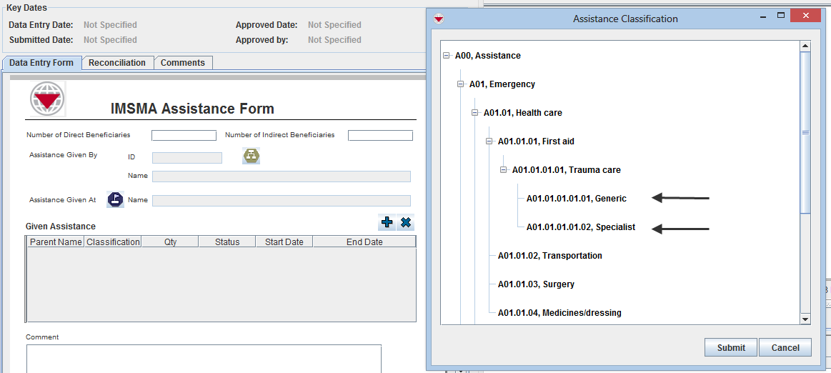Viewport: 831px width, 373px height.
Task: Collapse the A01.01.01, First aid node
Action: click(x=489, y=141)
